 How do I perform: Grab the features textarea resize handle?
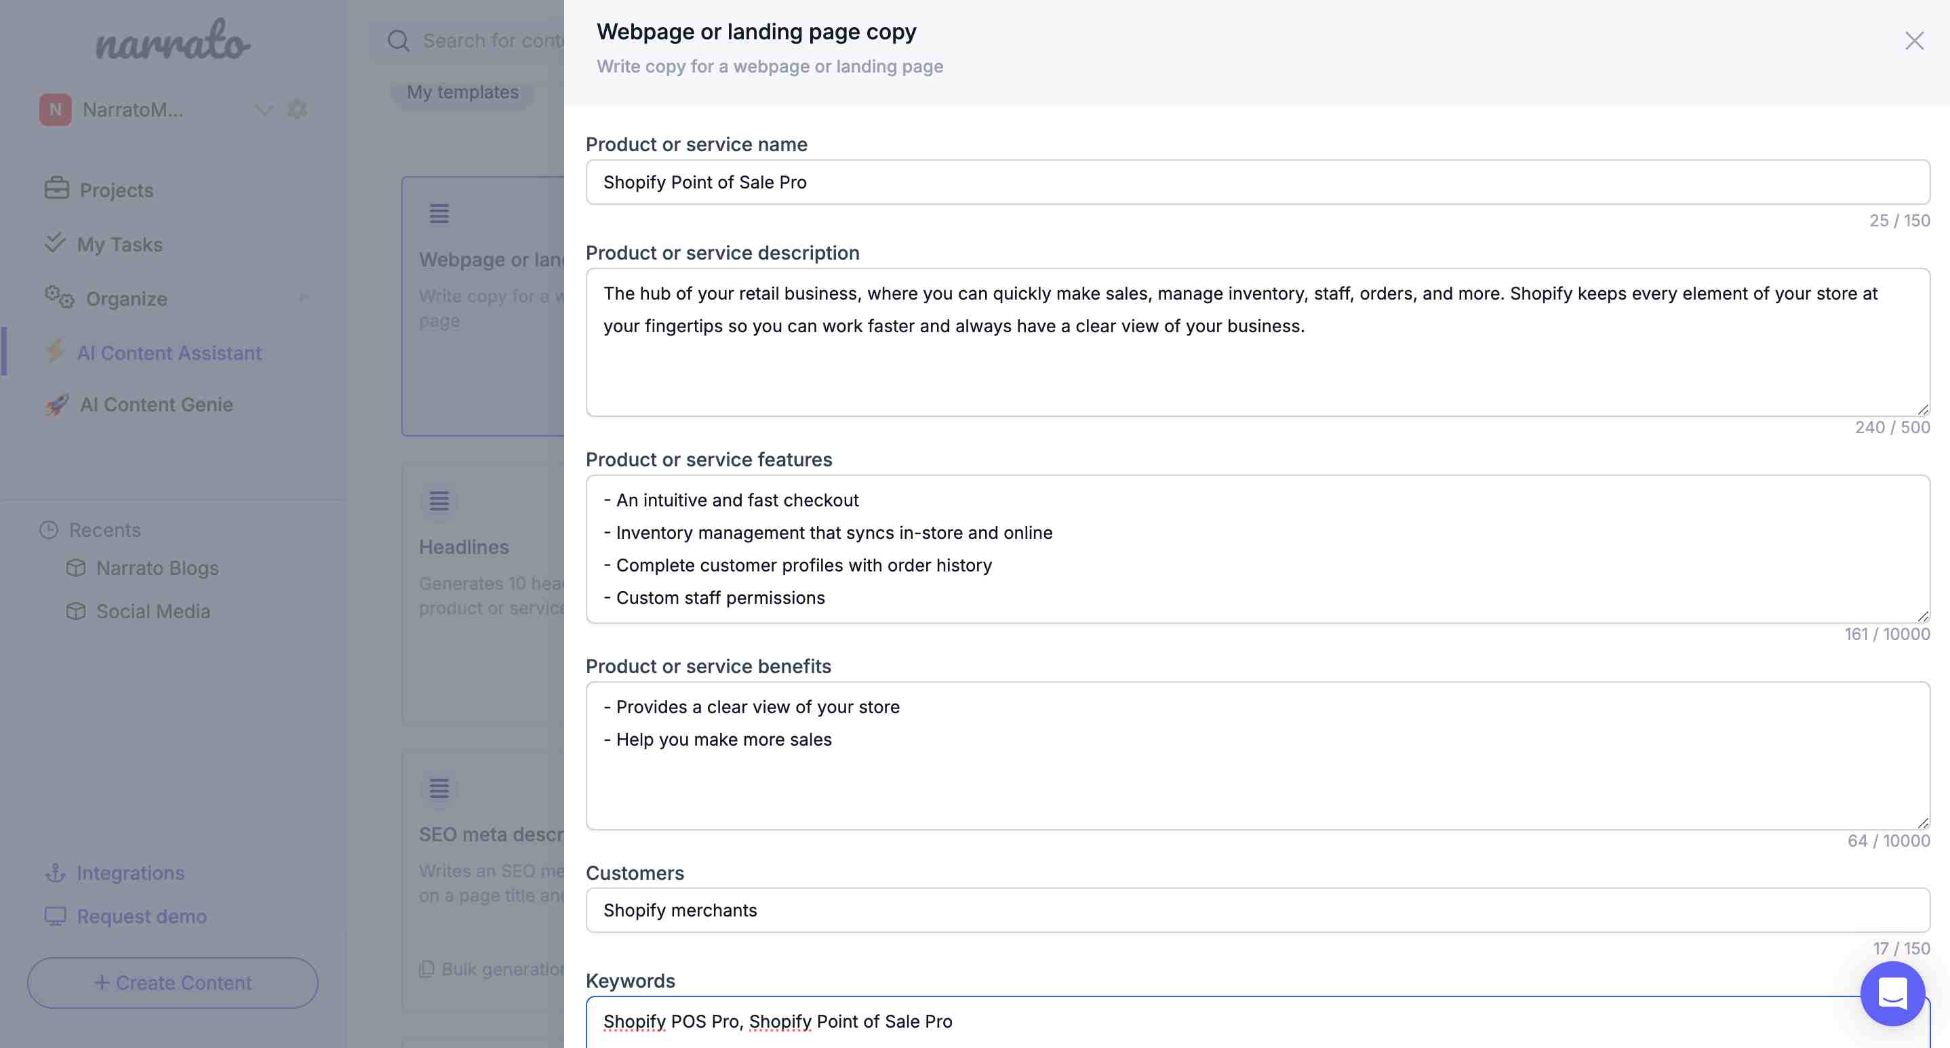[x=1923, y=617]
